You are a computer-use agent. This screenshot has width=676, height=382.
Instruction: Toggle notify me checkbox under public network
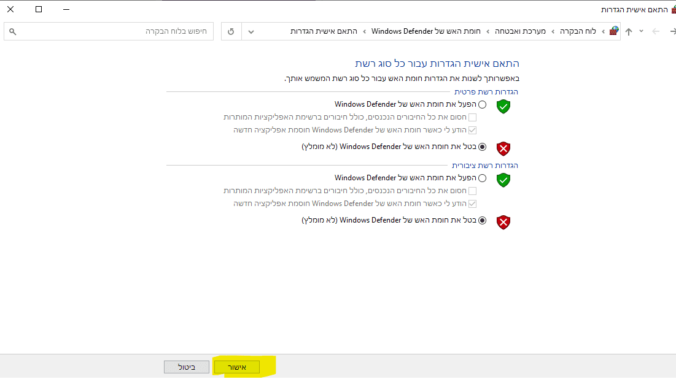[x=473, y=204]
